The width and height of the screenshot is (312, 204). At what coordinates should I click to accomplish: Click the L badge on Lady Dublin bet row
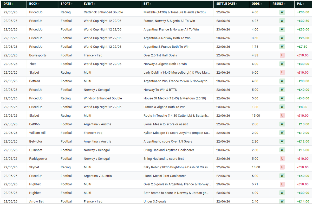[x=282, y=72]
